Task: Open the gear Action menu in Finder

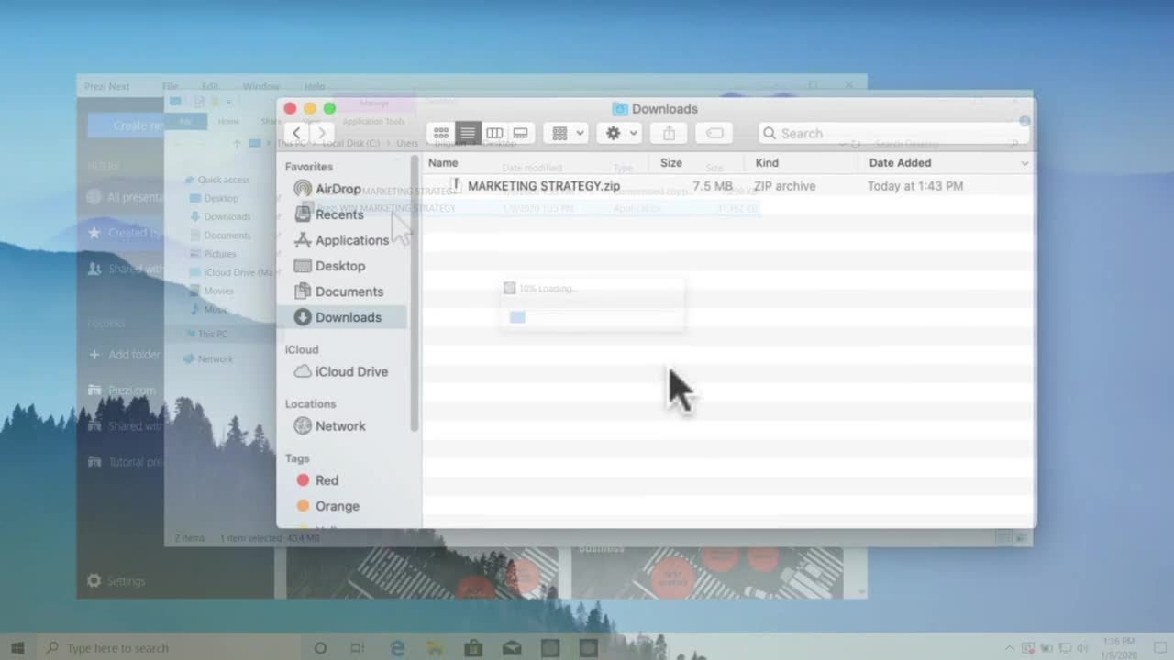Action: [621, 134]
